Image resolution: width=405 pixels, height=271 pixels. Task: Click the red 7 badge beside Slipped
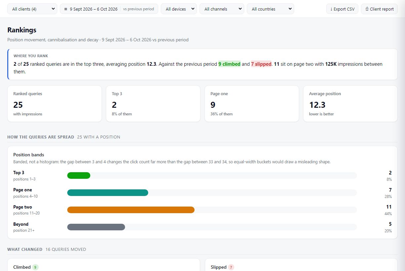coord(231,267)
